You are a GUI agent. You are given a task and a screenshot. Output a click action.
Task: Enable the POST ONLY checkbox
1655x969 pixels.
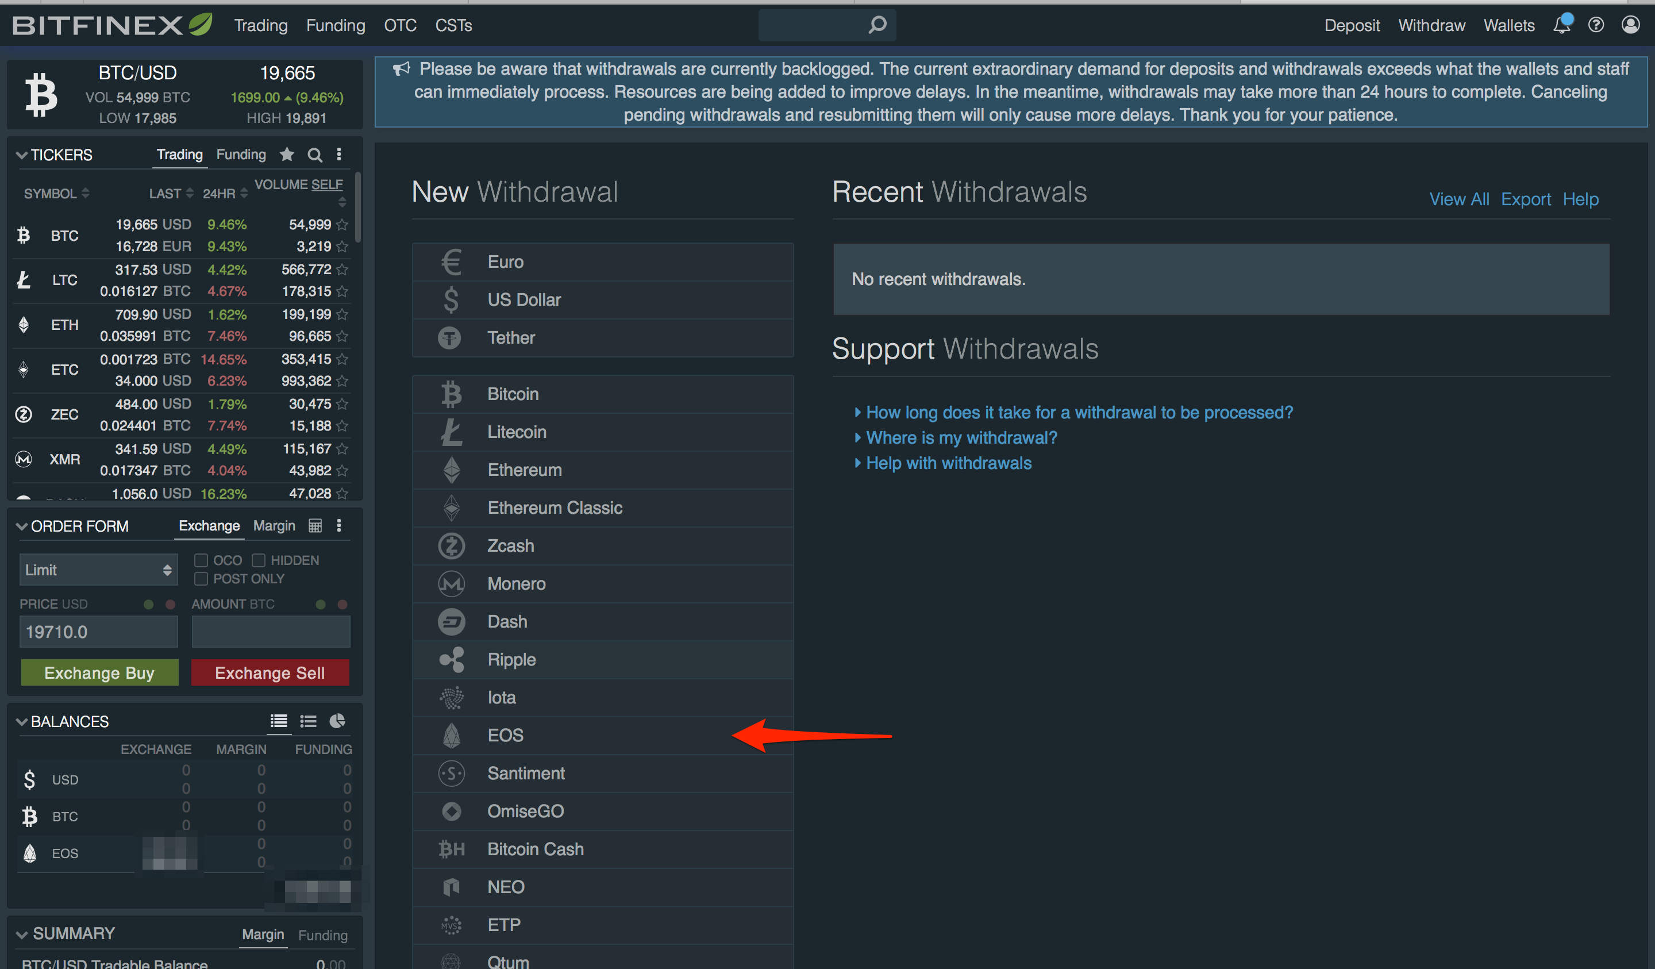pyautogui.click(x=201, y=579)
